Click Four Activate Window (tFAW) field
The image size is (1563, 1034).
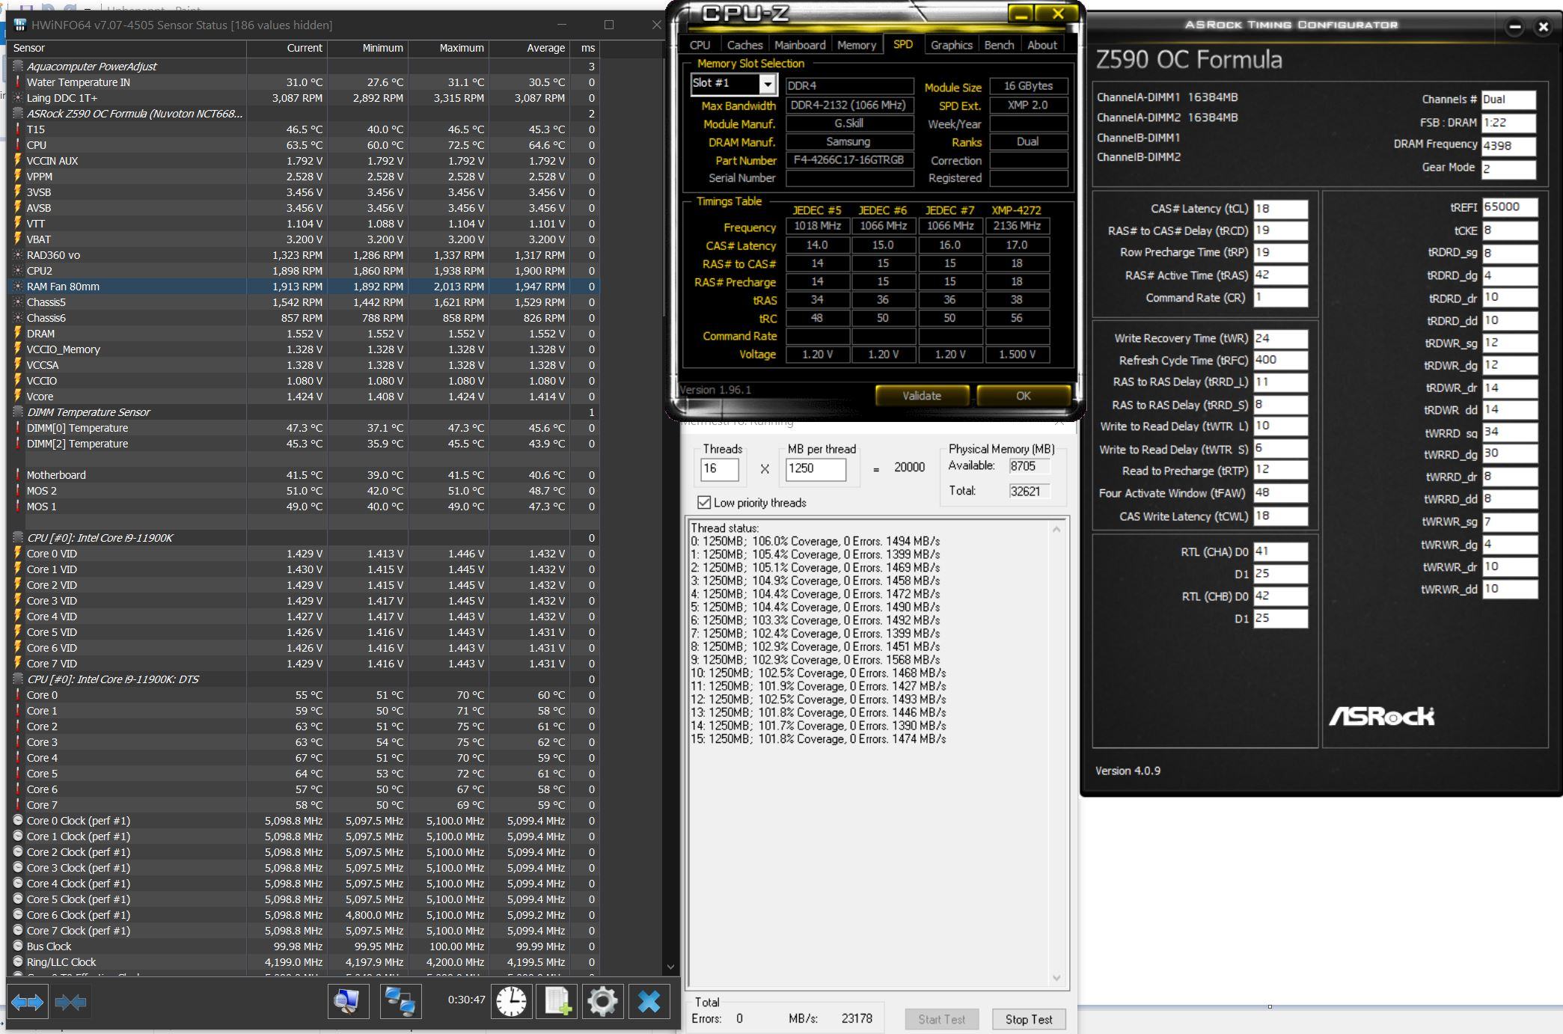coord(1280,492)
